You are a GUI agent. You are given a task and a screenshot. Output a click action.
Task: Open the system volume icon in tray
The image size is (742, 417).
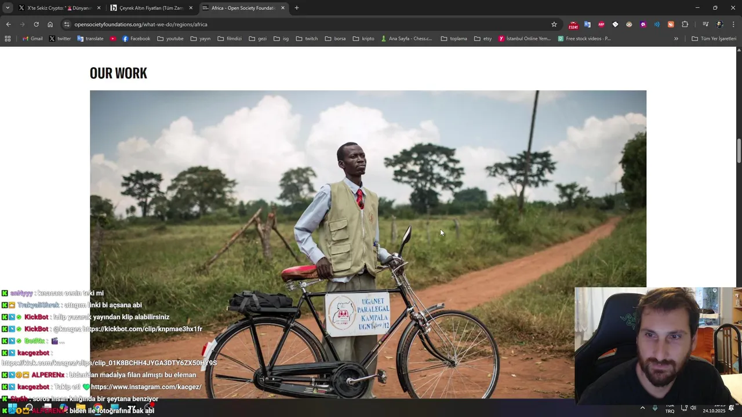coord(693,408)
